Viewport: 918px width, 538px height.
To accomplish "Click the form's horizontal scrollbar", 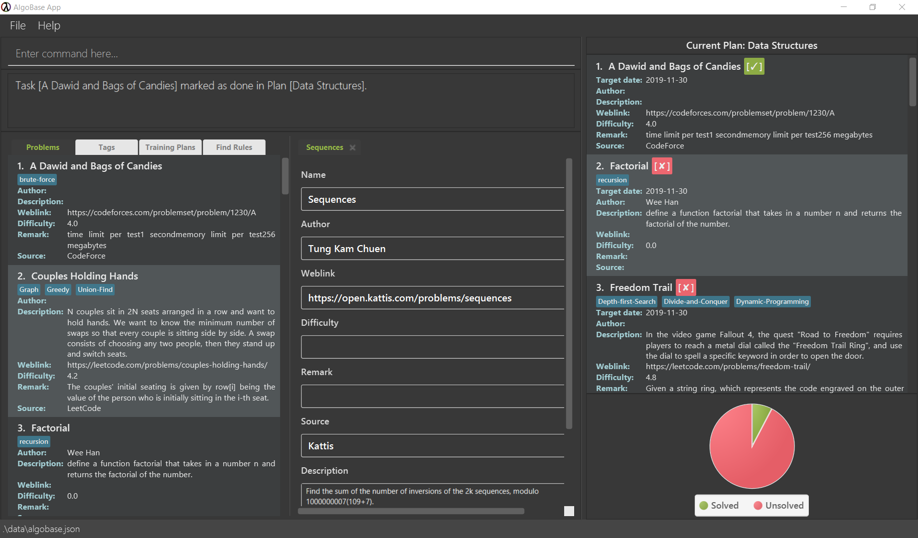I will click(411, 511).
